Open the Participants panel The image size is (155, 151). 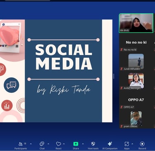pyautogui.click(x=21, y=146)
